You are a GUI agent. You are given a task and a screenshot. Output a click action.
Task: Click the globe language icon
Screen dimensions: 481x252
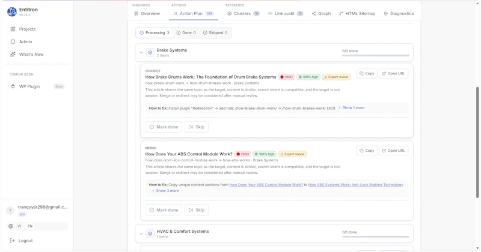point(11,226)
